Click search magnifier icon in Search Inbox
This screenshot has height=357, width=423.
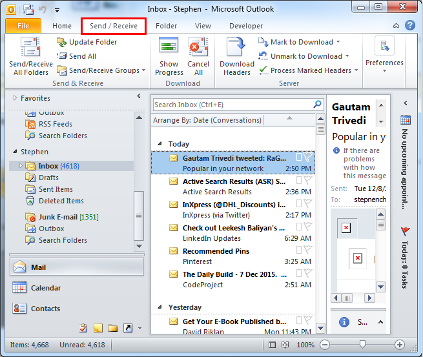(317, 104)
